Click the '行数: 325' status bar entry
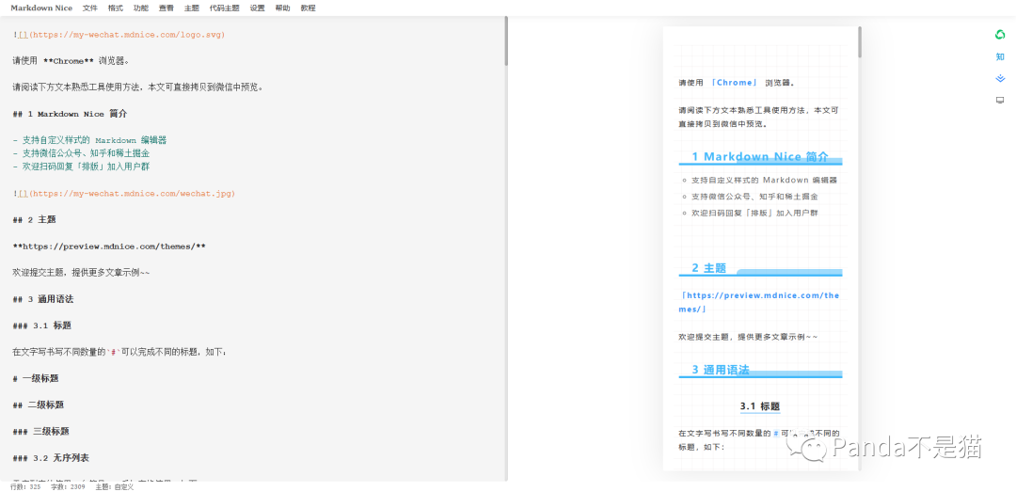 click(27, 486)
